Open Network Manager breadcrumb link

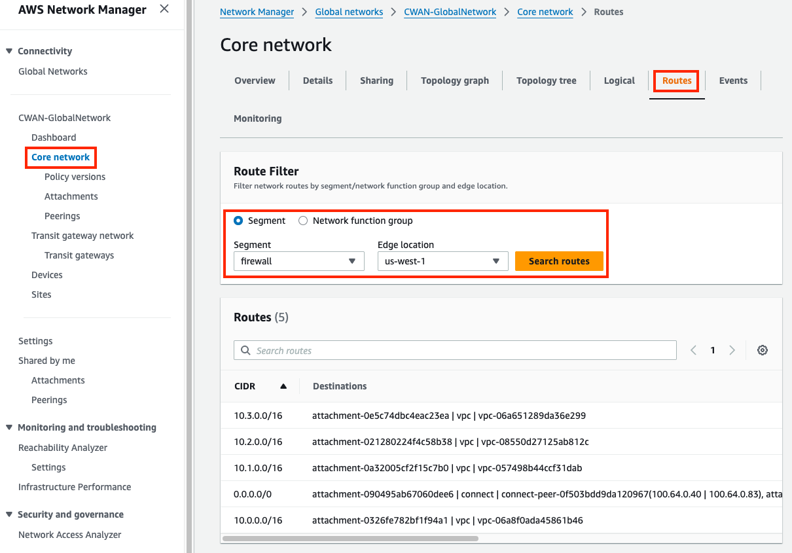tap(257, 12)
